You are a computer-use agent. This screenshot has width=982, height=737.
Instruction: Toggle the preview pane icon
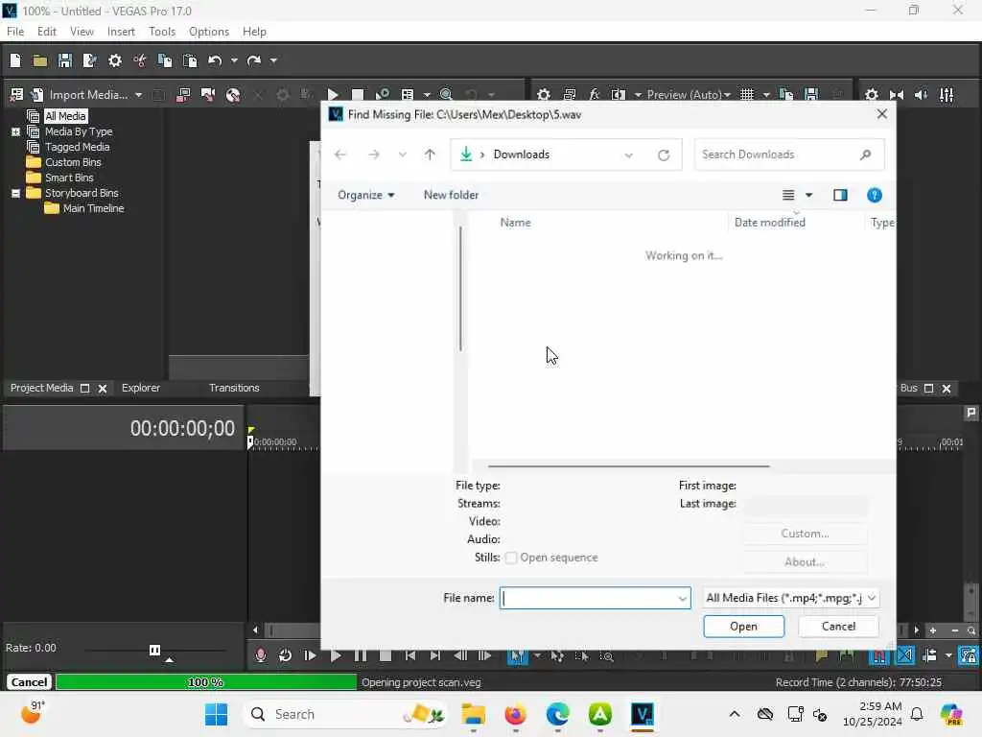[840, 195]
